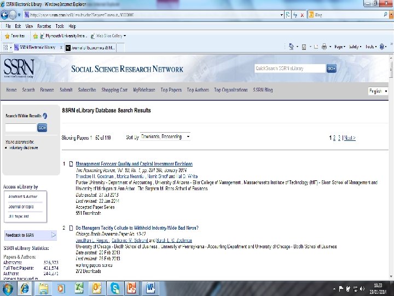
Task: Open the Edit menu
Action: tap(18, 26)
